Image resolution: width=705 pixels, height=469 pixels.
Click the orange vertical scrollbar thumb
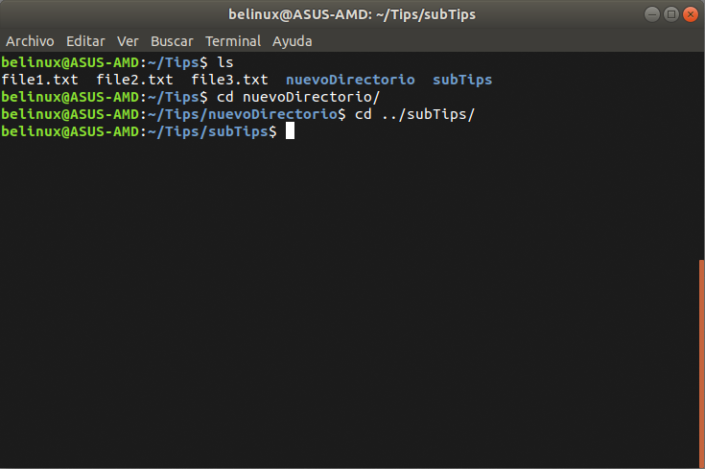[x=702, y=363]
